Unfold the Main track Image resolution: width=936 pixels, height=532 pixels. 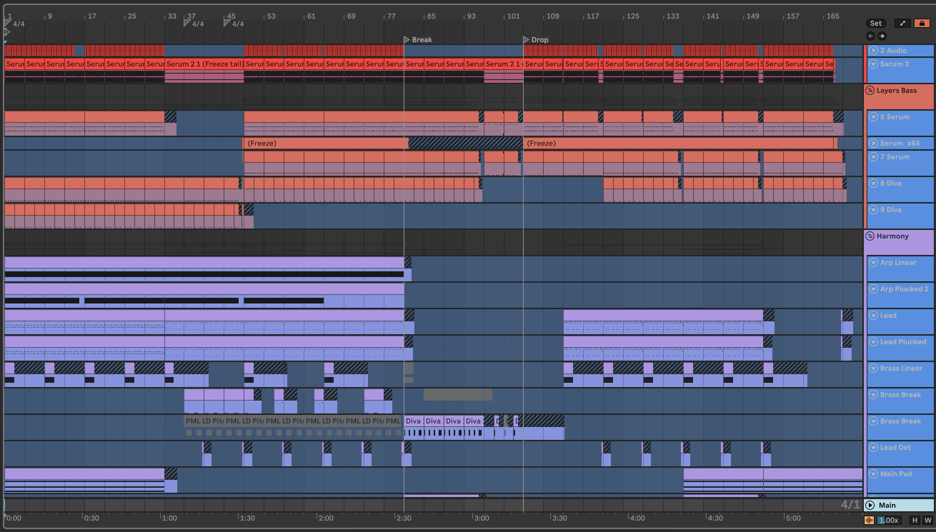[870, 505]
